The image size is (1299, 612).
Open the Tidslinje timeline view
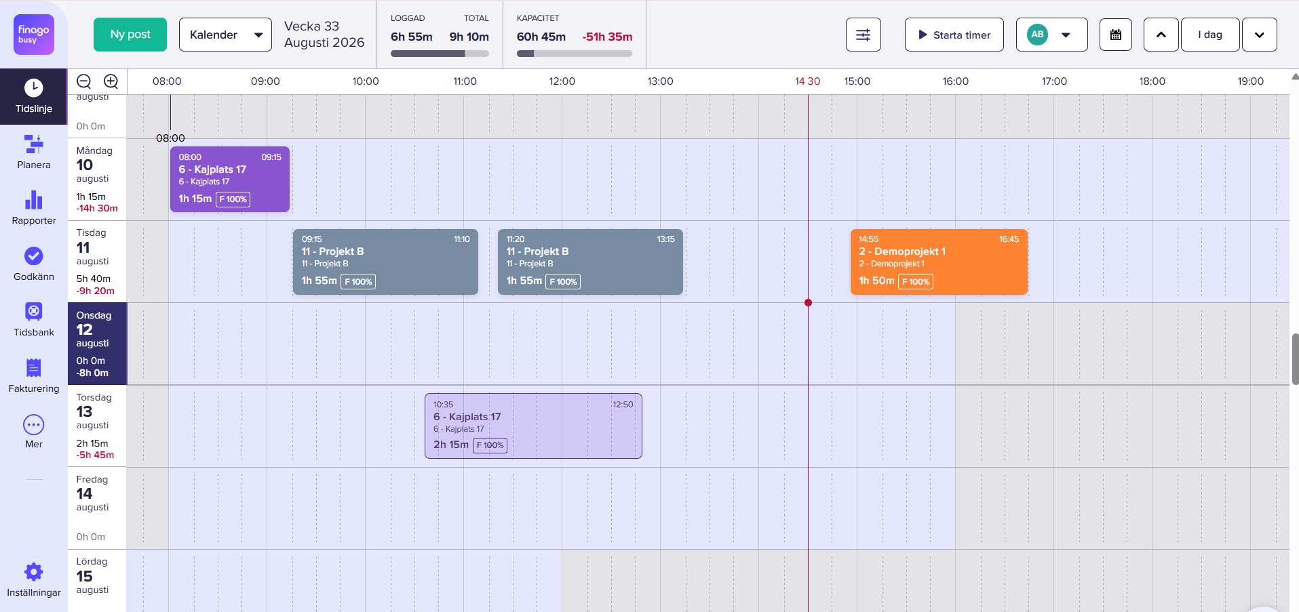click(x=34, y=96)
